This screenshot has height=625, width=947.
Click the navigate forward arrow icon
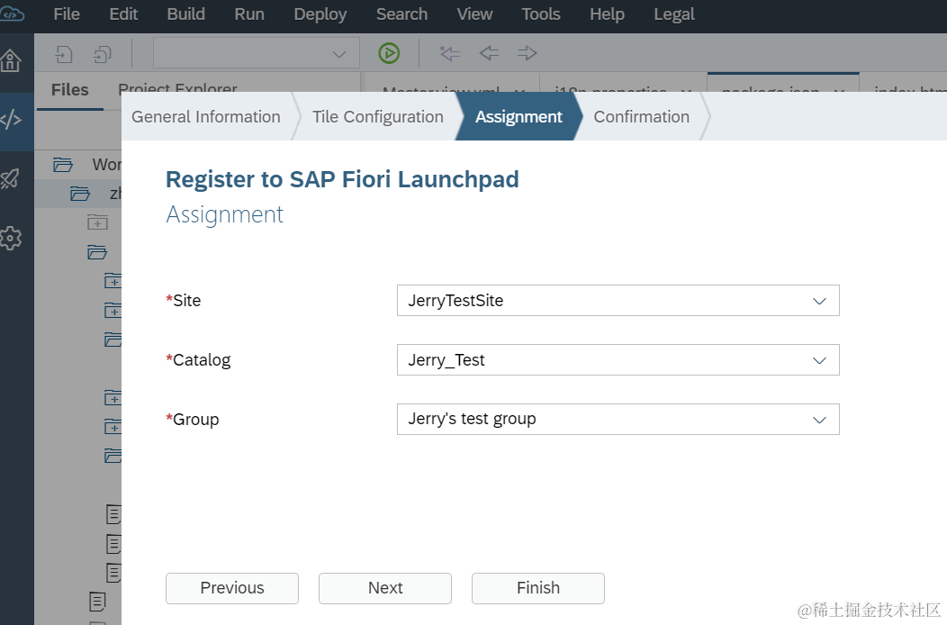(528, 53)
